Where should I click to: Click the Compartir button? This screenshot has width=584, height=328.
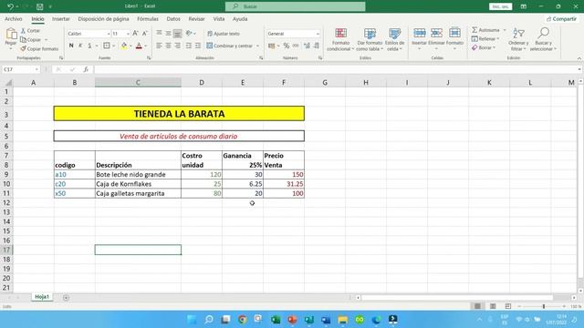[561, 18]
